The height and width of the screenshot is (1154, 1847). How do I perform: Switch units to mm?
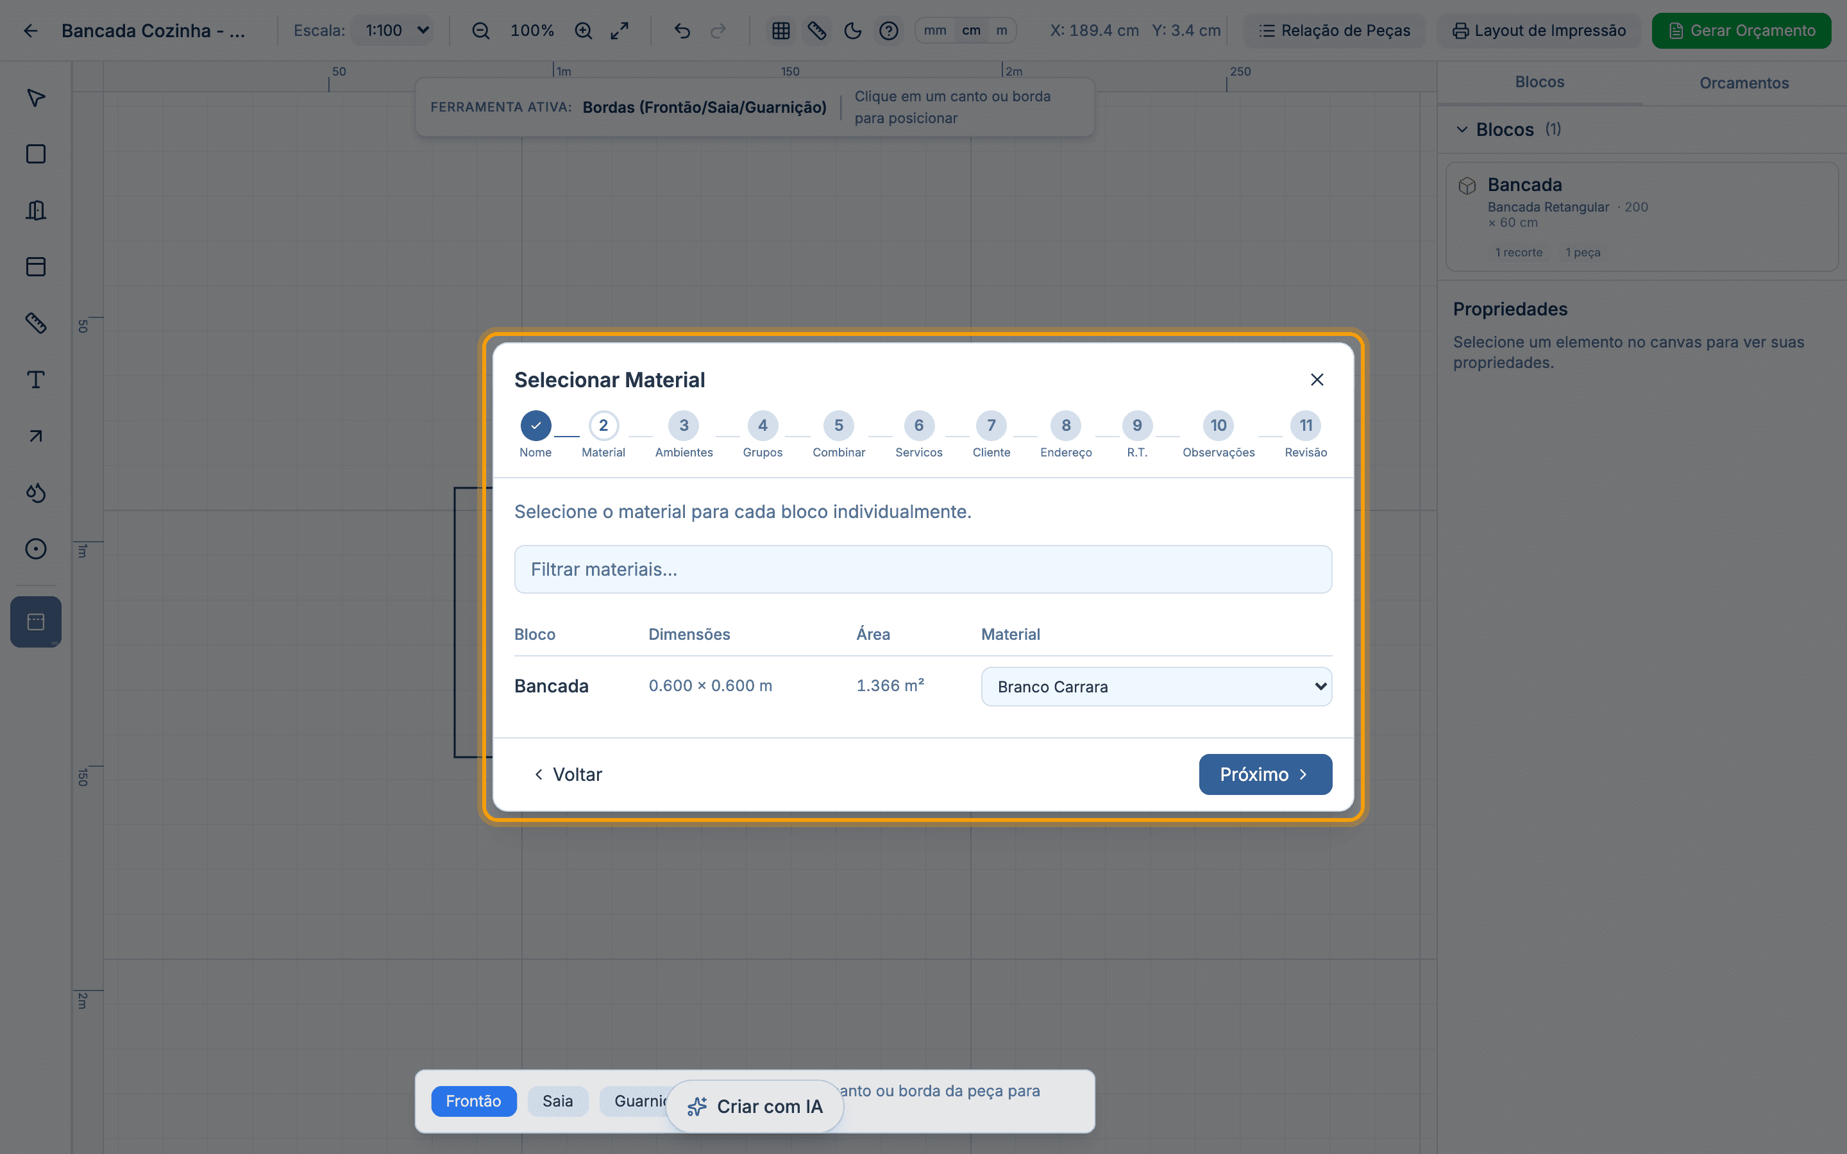935,31
